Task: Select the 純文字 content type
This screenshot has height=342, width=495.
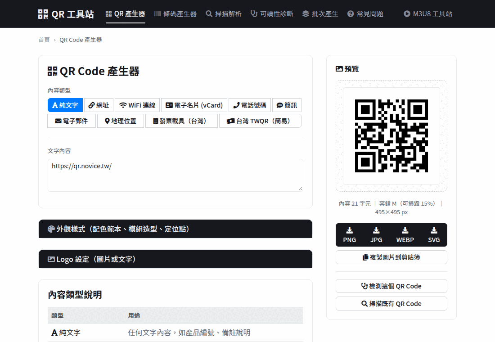Action: pyautogui.click(x=65, y=105)
